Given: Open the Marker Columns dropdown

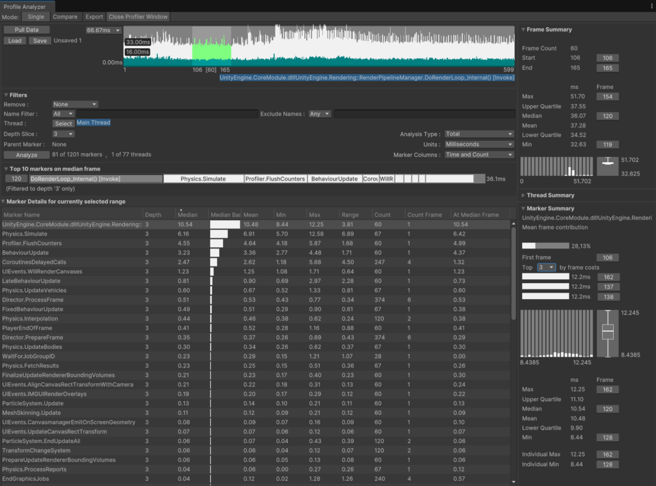Looking at the screenshot, I should (x=479, y=155).
